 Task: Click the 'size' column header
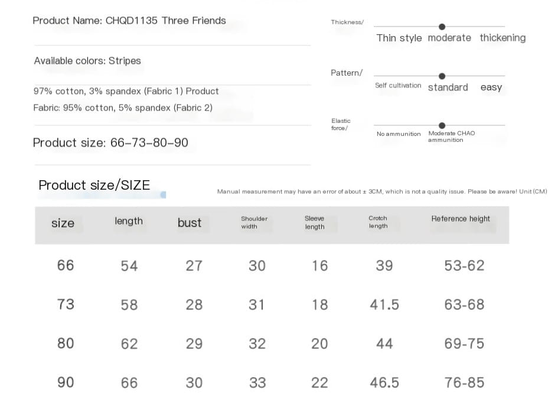[x=63, y=223]
